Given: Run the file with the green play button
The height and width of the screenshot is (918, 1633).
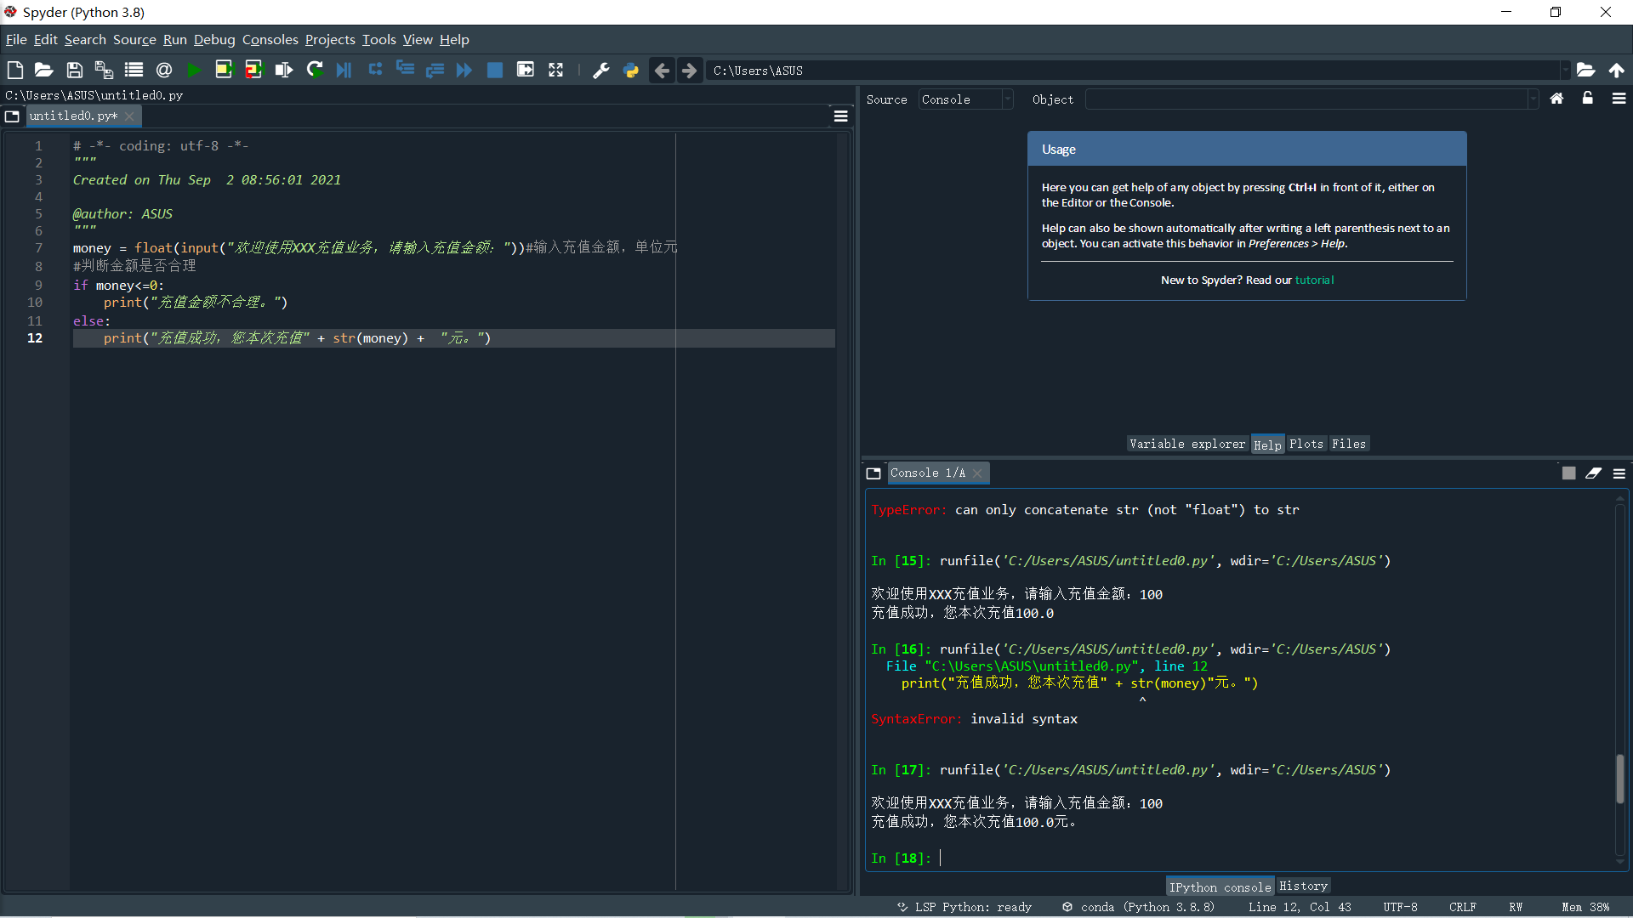Looking at the screenshot, I should pyautogui.click(x=194, y=71).
